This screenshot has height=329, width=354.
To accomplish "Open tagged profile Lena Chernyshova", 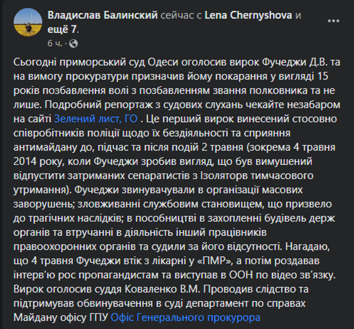I will [x=248, y=15].
